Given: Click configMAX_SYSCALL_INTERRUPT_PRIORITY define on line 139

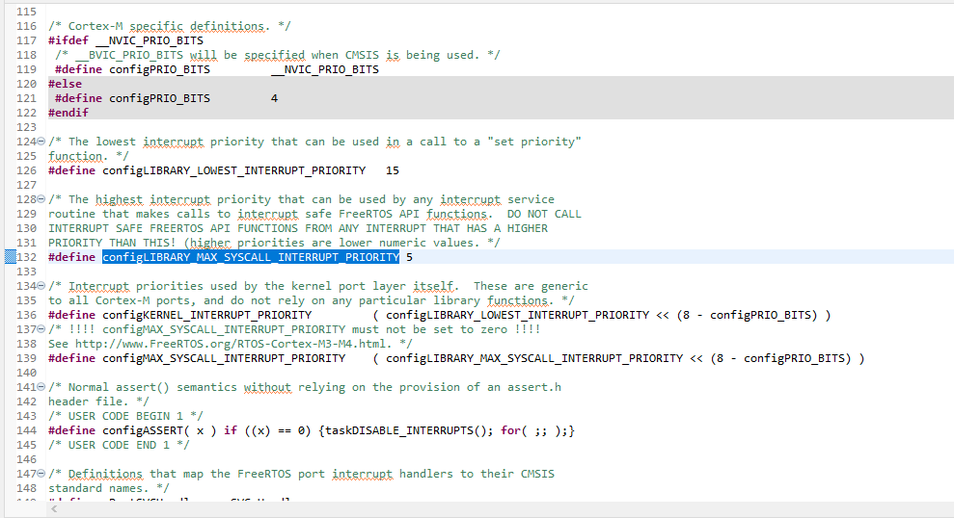Looking at the screenshot, I should coord(224,358).
